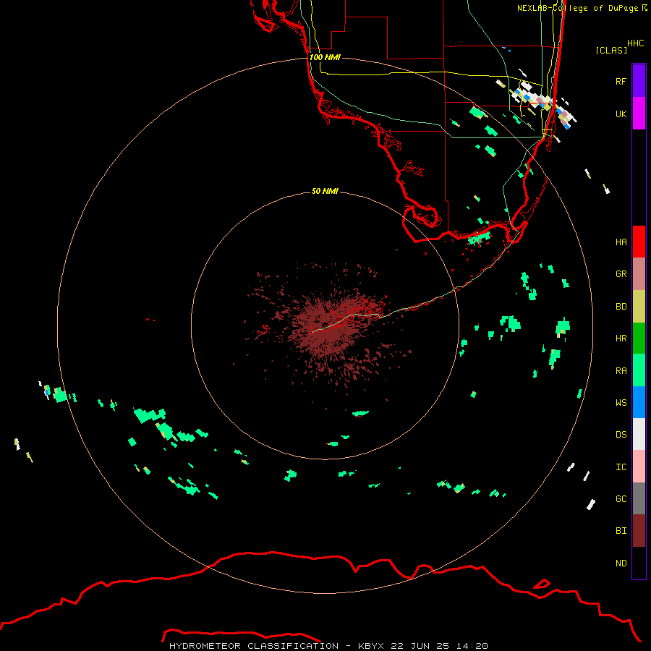Image resolution: width=651 pixels, height=651 pixels.
Task: Click the 100 NMI range ring label
Action: (x=325, y=57)
